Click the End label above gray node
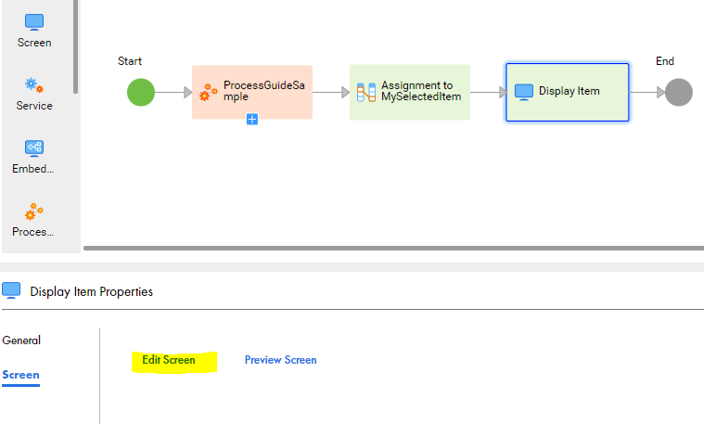The height and width of the screenshot is (424, 704). coord(665,61)
